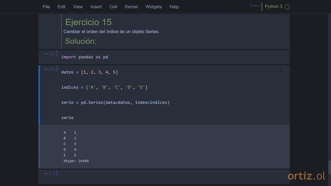The width and height of the screenshot is (331, 186).
Task: Click the Solución: heading
Action: (x=81, y=41)
